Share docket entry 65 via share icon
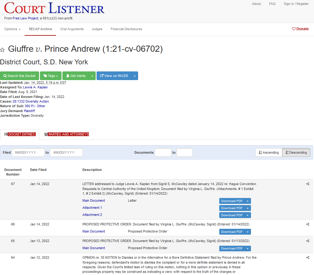Viewport: 314px width, 275px height. pyautogui.click(x=308, y=241)
